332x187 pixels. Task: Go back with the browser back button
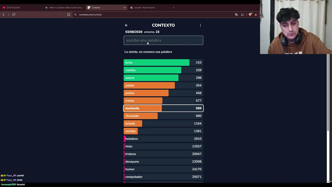coord(3,15)
